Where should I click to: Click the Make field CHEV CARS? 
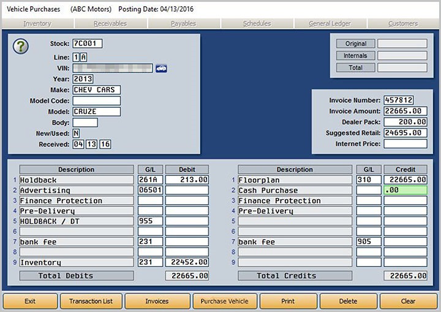97,90
